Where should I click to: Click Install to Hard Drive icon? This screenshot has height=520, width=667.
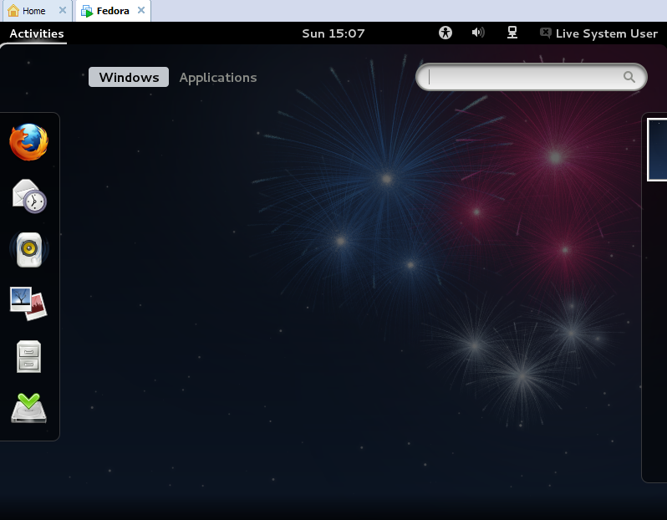pyautogui.click(x=28, y=408)
